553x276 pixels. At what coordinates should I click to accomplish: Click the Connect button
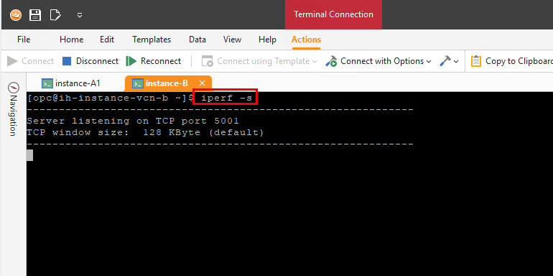point(30,61)
